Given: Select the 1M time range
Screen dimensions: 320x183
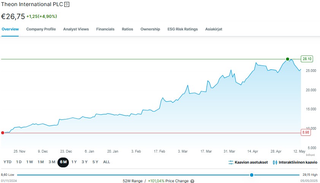Looking at the screenshot, I should pyautogui.click(x=41, y=162).
